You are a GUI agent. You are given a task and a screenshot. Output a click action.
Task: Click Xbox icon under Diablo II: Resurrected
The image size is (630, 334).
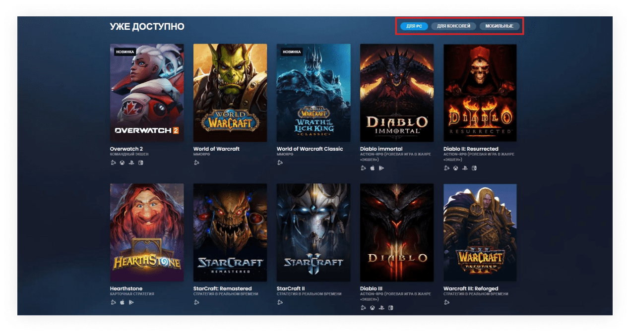coord(455,168)
